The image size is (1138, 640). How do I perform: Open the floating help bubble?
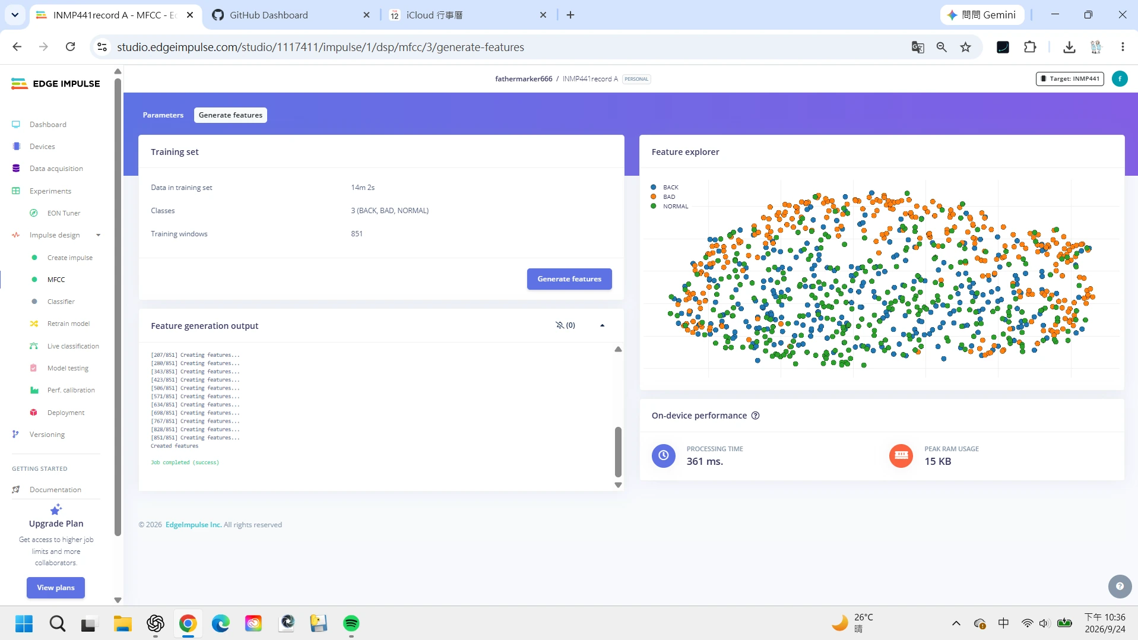(1120, 587)
